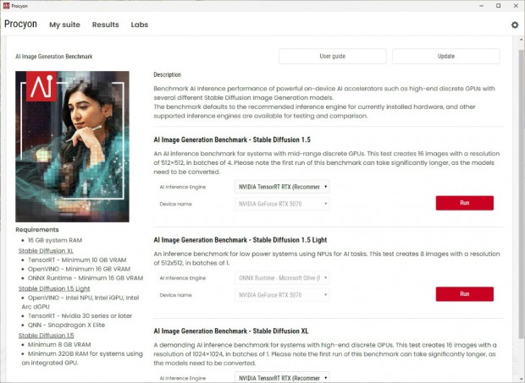Open the settings gear icon
The image size is (525, 383).
515,25
